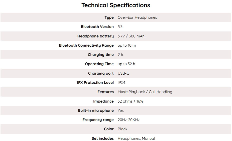Click the Charging port label
This screenshot has height=141, width=232.
[x=101, y=73]
